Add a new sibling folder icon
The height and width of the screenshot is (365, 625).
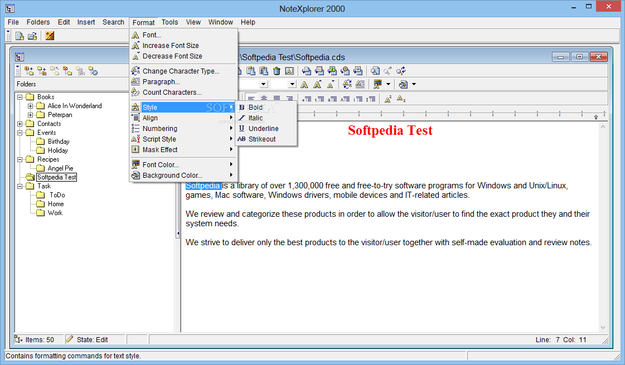pyautogui.click(x=28, y=71)
